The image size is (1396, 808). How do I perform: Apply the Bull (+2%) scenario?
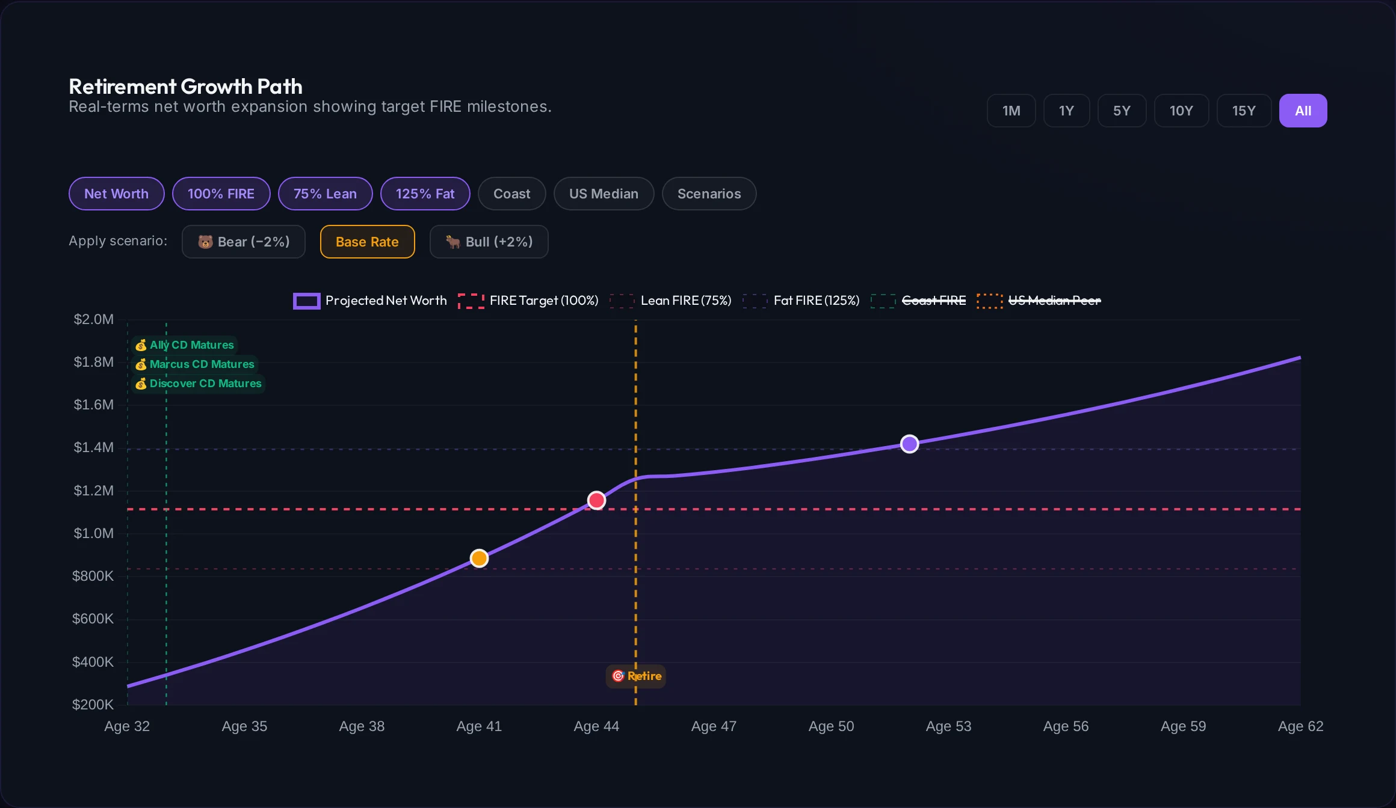[x=489, y=242]
